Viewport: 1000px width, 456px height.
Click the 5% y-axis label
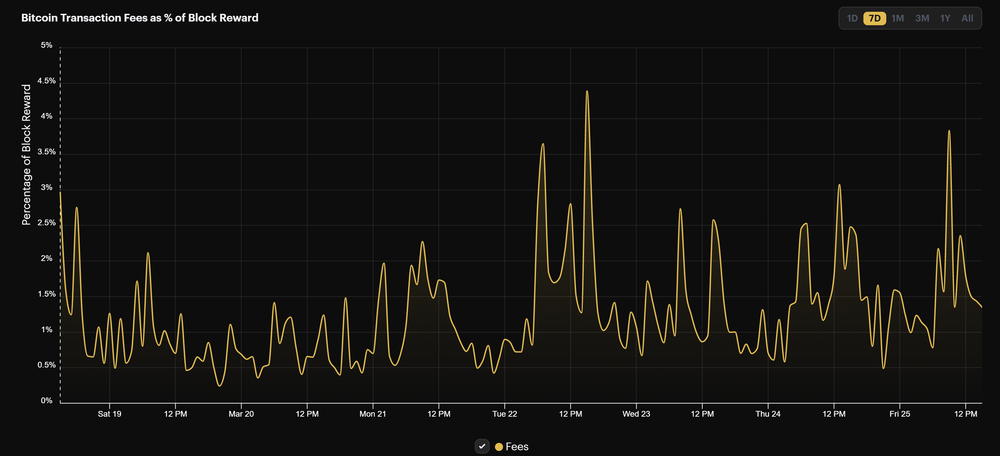[x=47, y=45]
